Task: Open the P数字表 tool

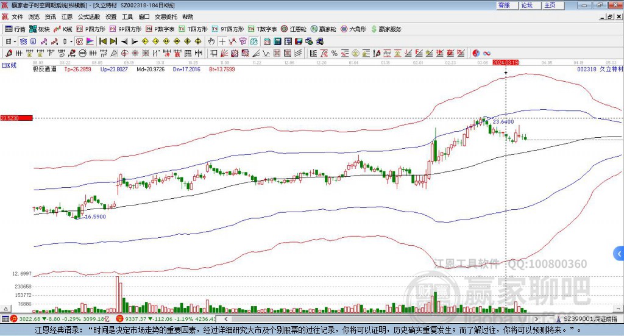Action: tap(160, 29)
